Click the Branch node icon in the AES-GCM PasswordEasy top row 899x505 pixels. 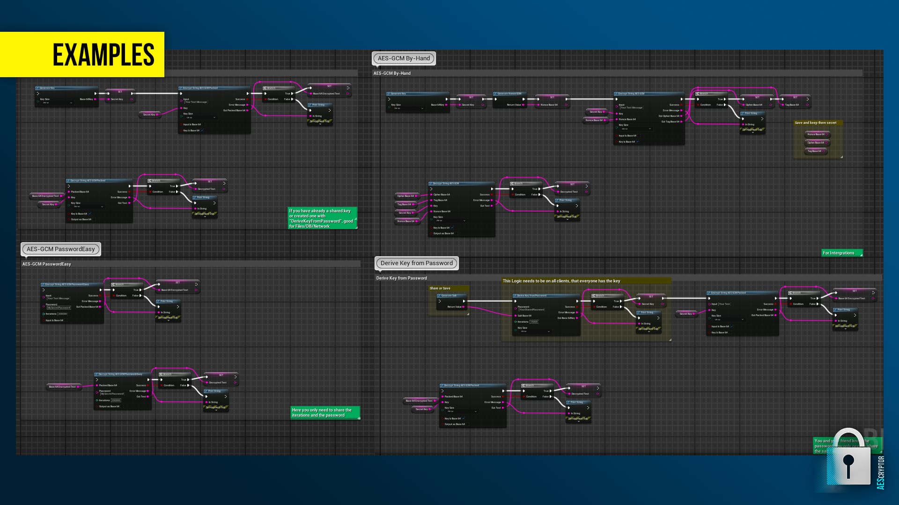pos(114,284)
